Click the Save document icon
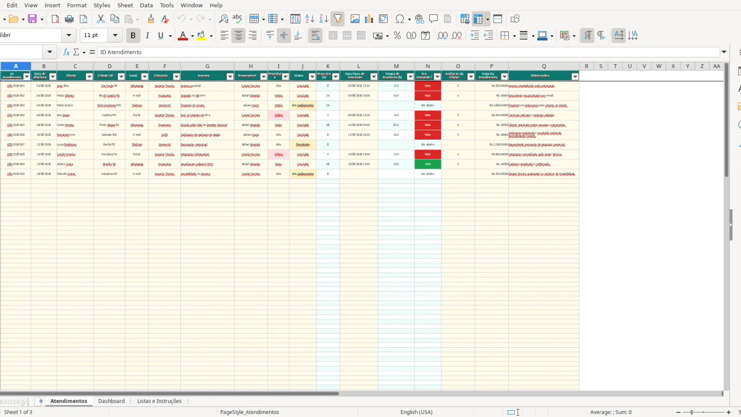The image size is (741, 417). [32, 19]
